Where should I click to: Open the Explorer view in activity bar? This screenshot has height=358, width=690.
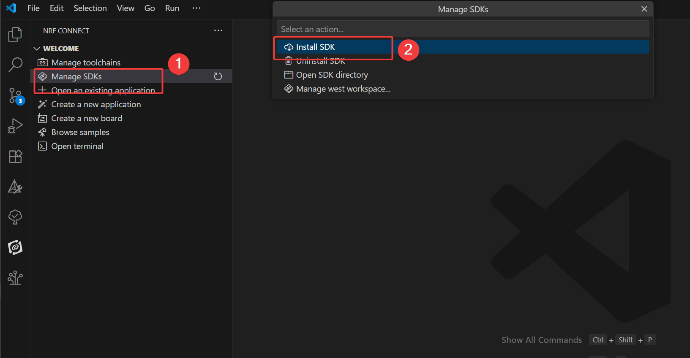coord(15,35)
